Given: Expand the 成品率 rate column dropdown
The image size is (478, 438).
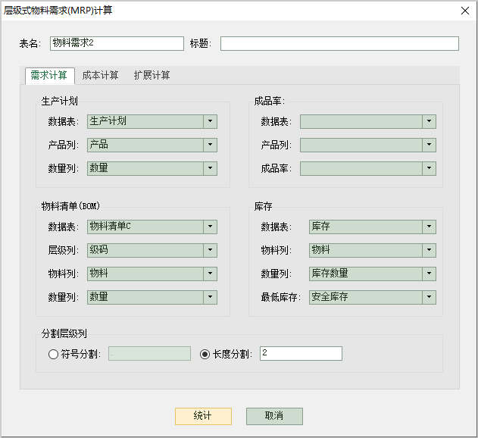Looking at the screenshot, I should click(x=429, y=168).
